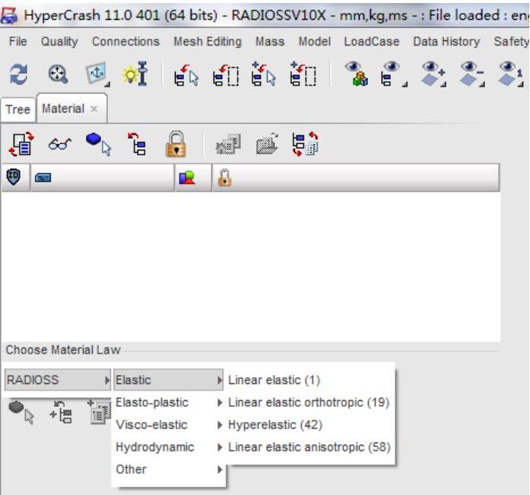Open the LoadCase menu
Screen dimensions: 530x495
pyautogui.click(x=372, y=42)
